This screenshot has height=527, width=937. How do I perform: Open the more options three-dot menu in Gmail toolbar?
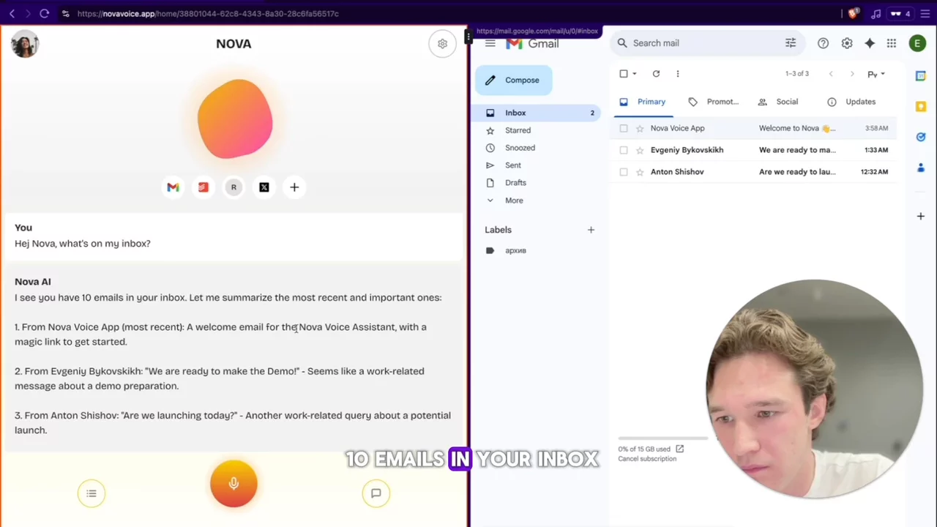678,74
